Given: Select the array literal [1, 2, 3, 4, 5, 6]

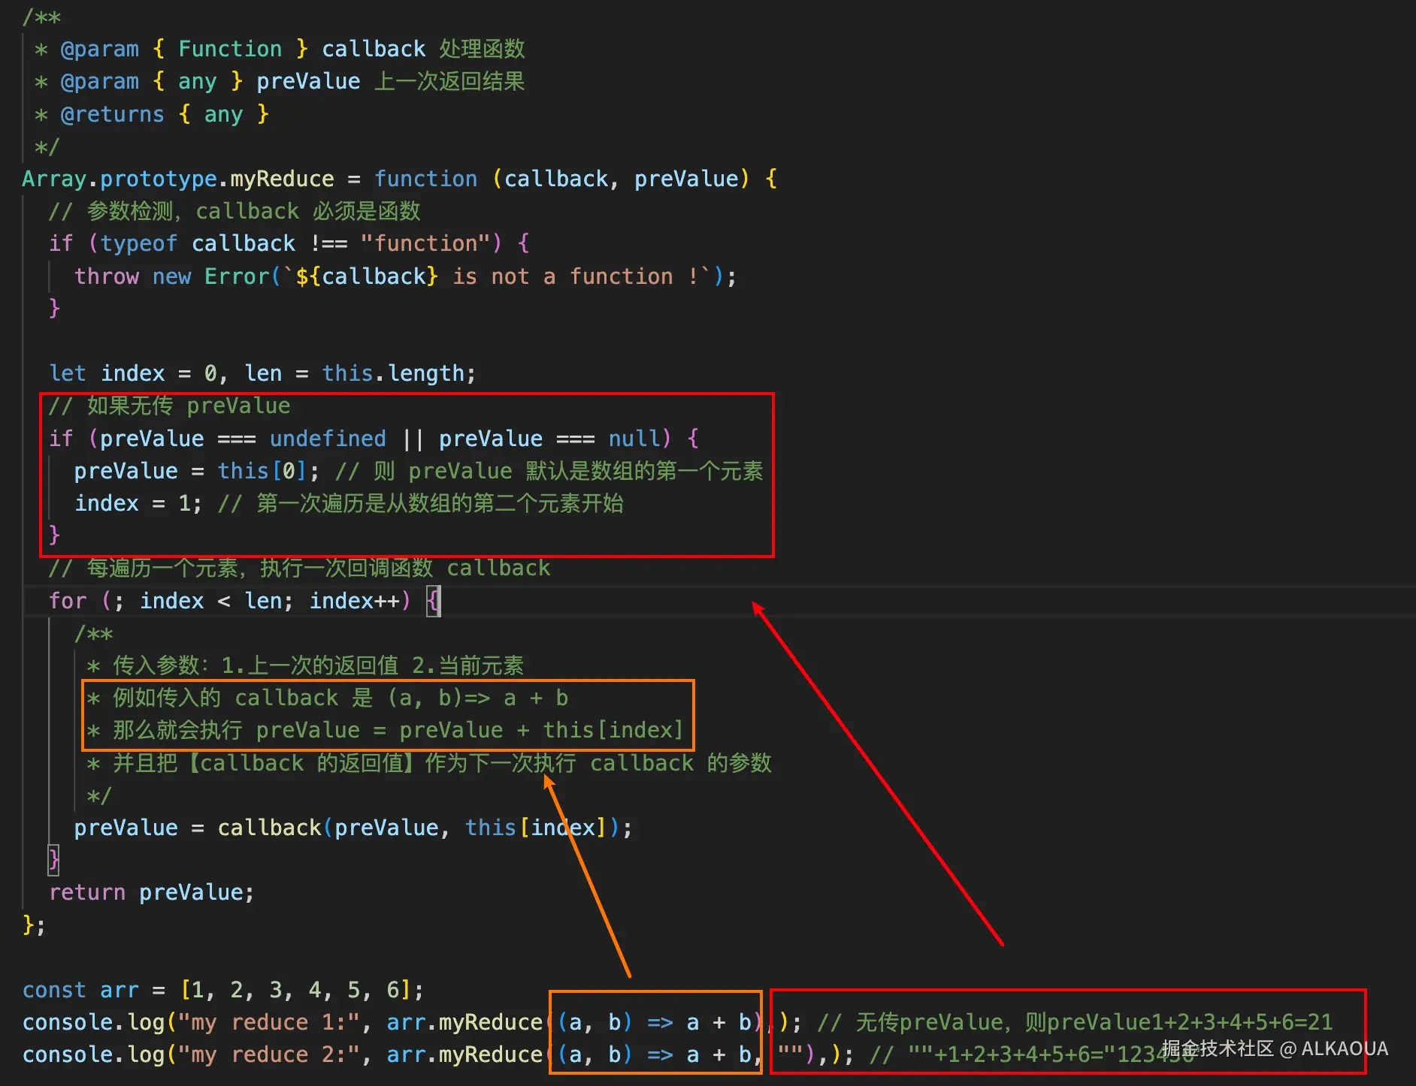Looking at the screenshot, I should pos(295,990).
